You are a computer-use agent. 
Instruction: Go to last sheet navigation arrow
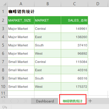coord(25,101)
